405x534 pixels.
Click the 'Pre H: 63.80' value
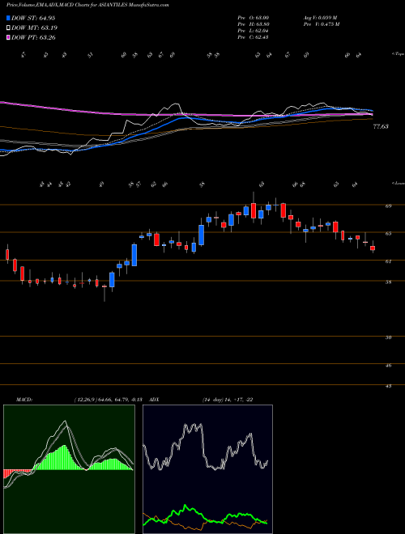click(254, 23)
